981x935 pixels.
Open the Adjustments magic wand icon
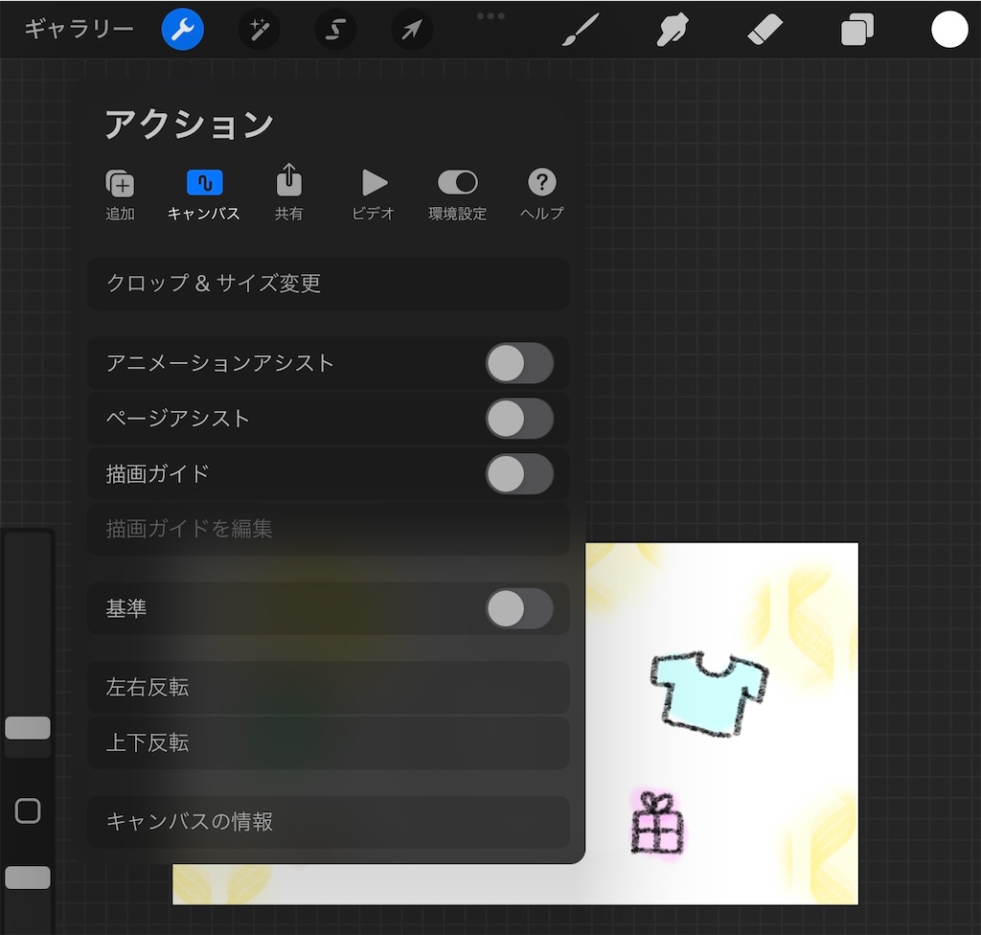pos(259,30)
